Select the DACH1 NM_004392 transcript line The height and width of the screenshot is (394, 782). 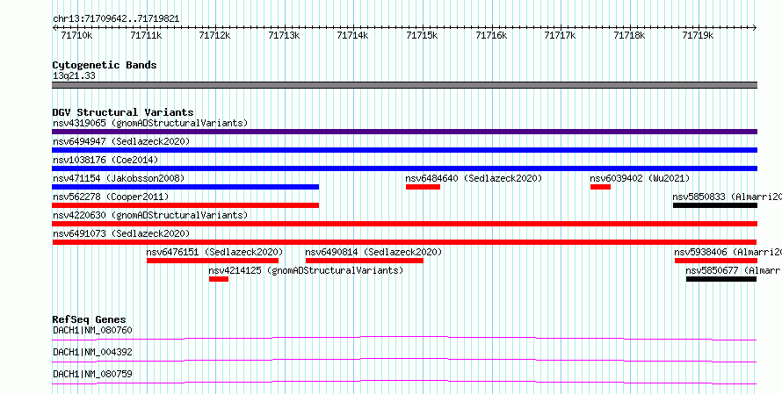(x=404, y=360)
